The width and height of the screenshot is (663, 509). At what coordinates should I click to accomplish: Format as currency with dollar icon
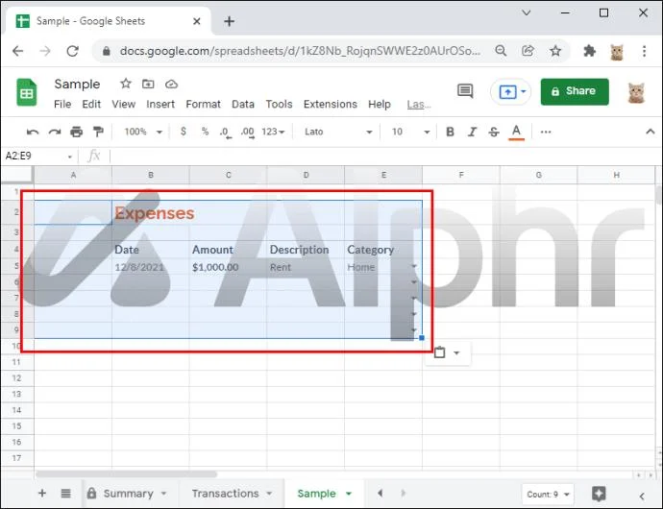point(184,132)
